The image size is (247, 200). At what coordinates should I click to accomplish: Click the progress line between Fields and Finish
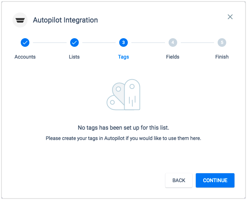coord(197,42)
